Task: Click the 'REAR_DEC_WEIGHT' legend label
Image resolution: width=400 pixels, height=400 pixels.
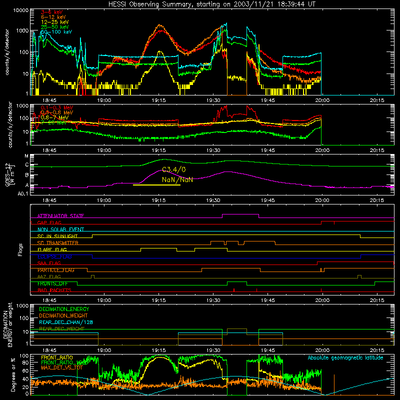Action: 61,329
